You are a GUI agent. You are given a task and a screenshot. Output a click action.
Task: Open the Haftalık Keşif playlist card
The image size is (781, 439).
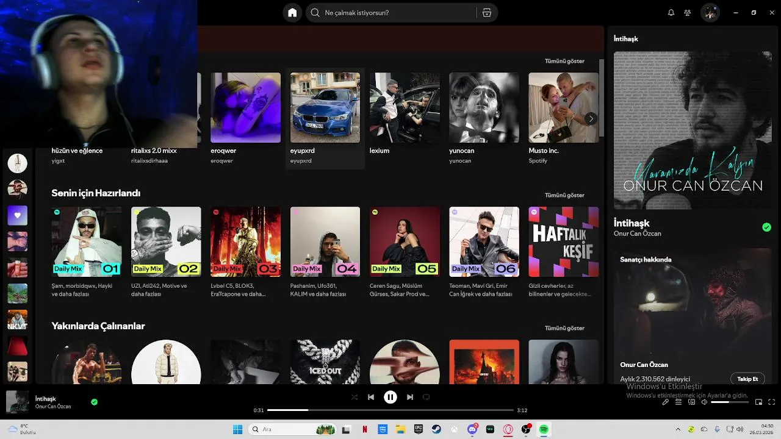pos(564,252)
